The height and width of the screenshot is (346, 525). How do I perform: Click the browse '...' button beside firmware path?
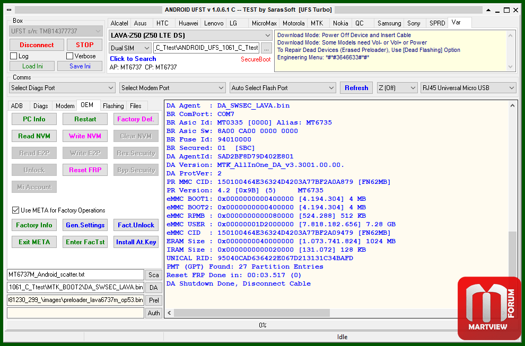pyautogui.click(x=266, y=48)
